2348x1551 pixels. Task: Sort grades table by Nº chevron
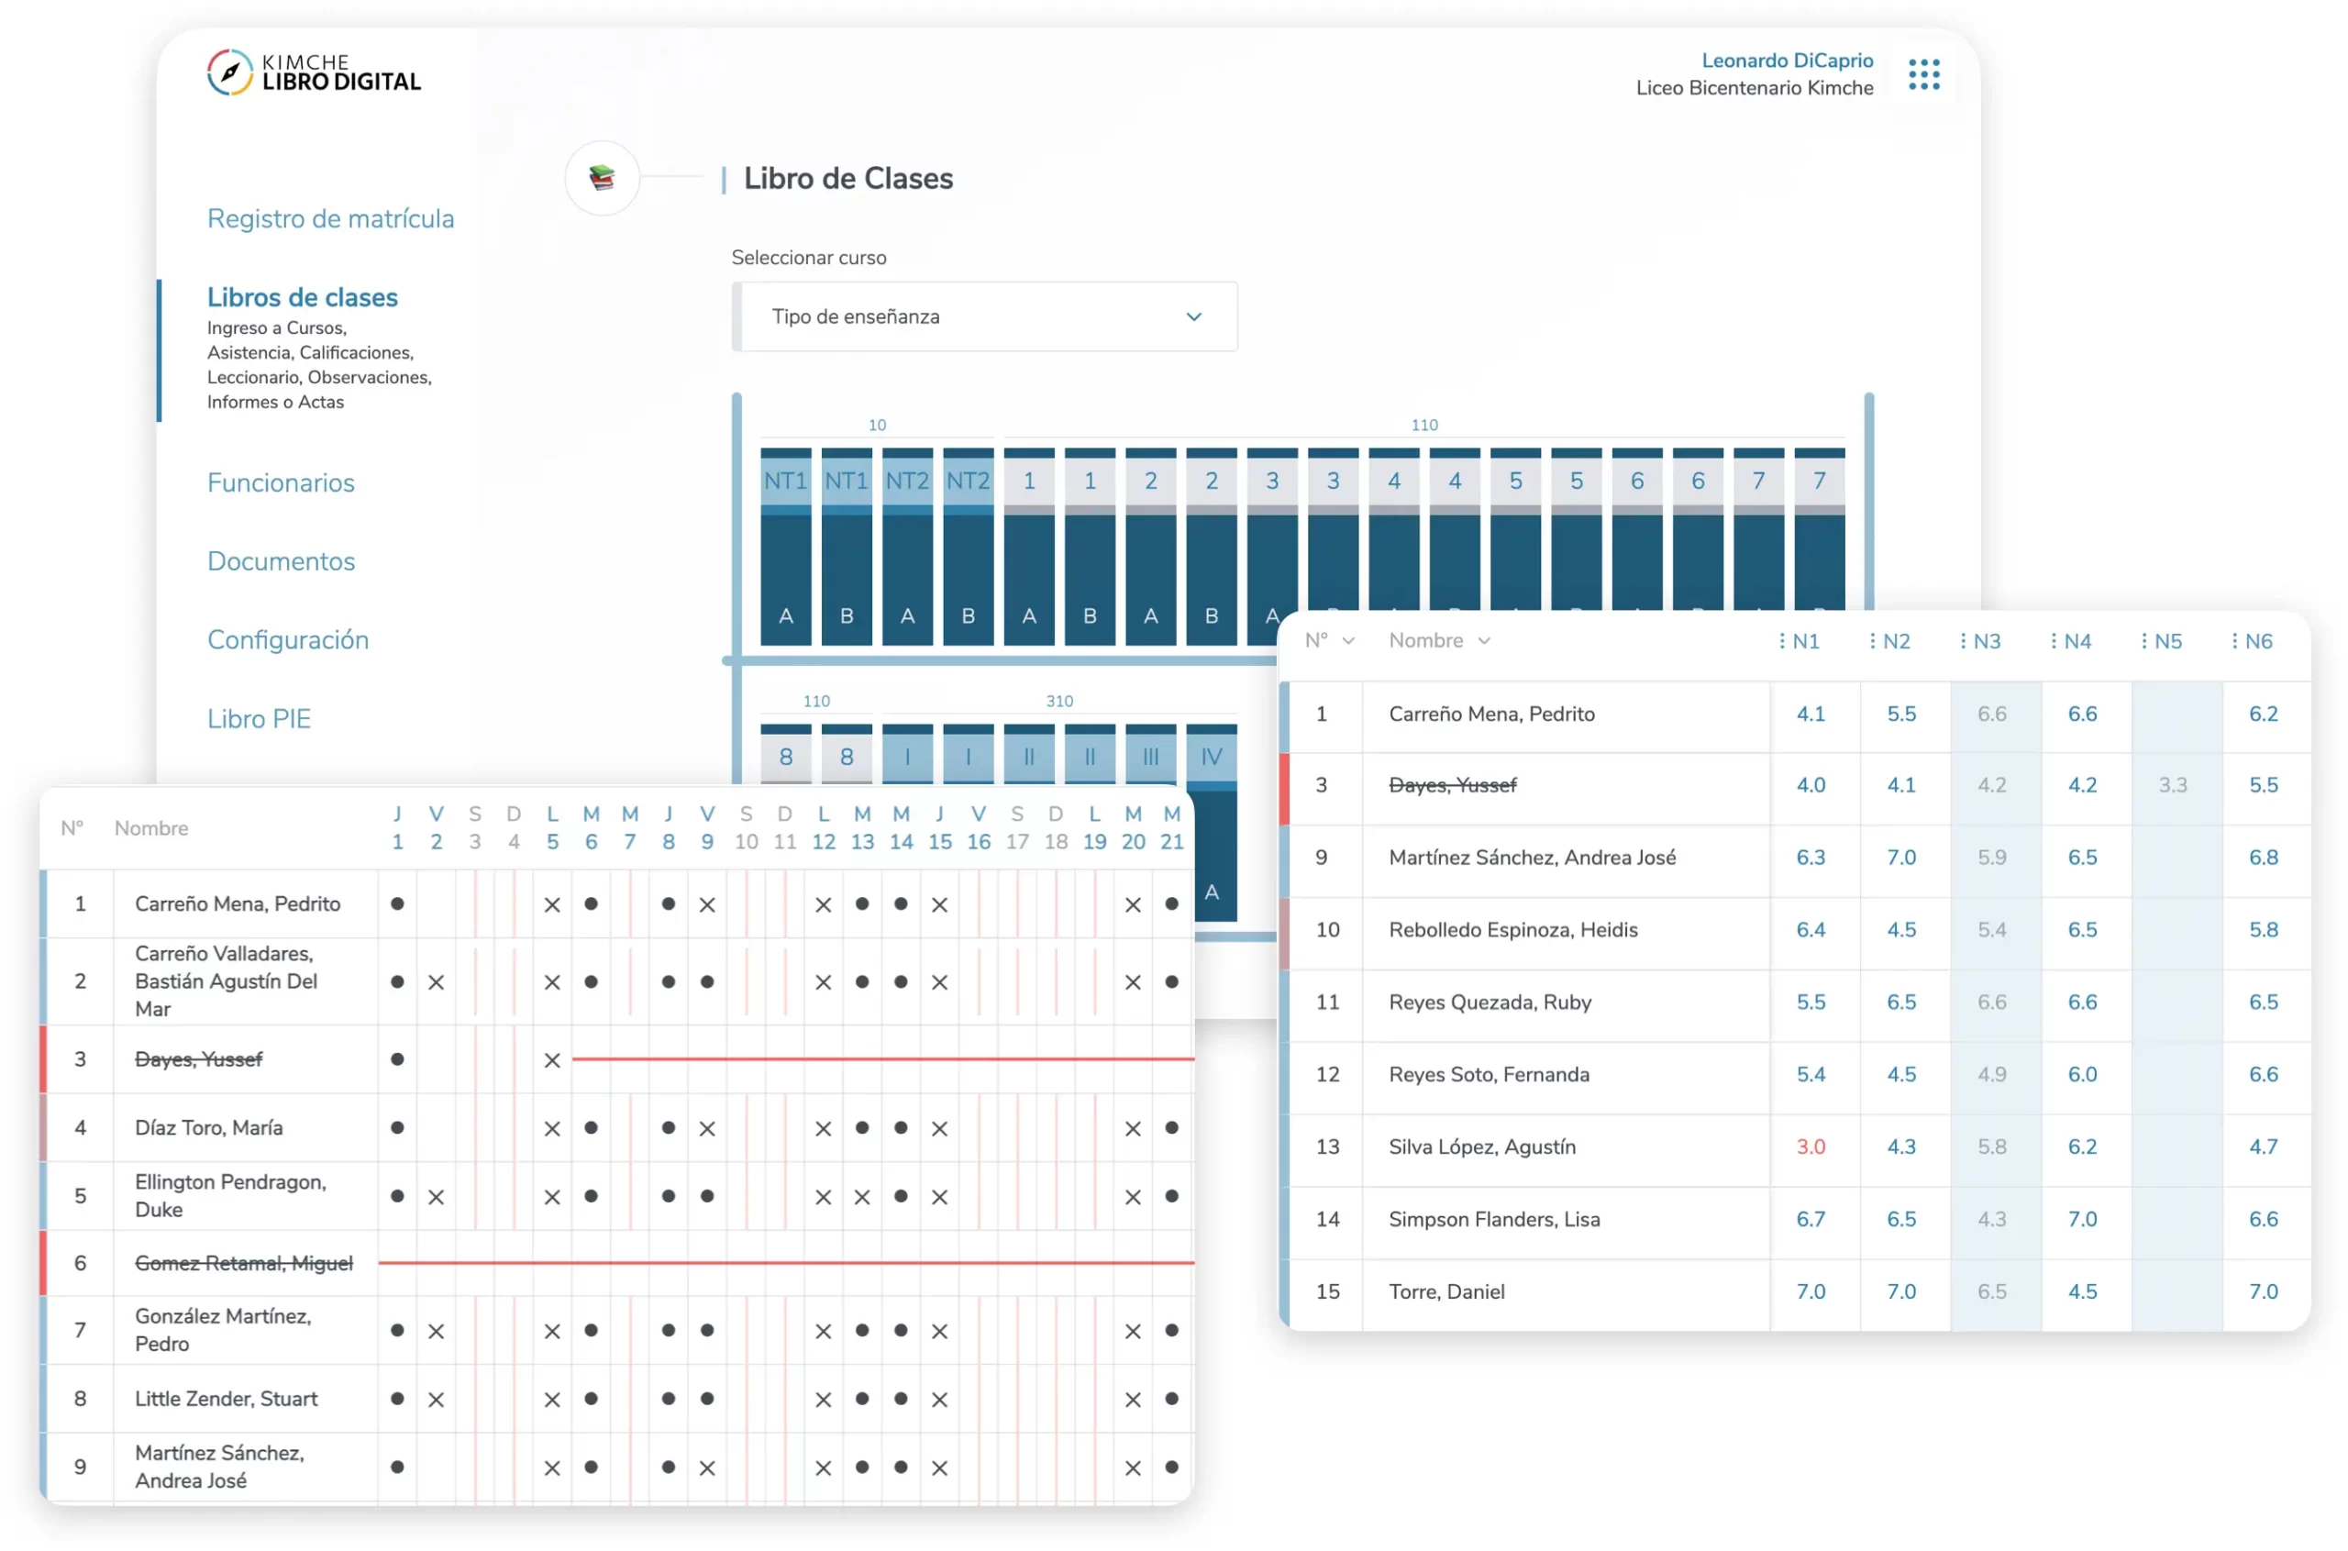[1347, 641]
